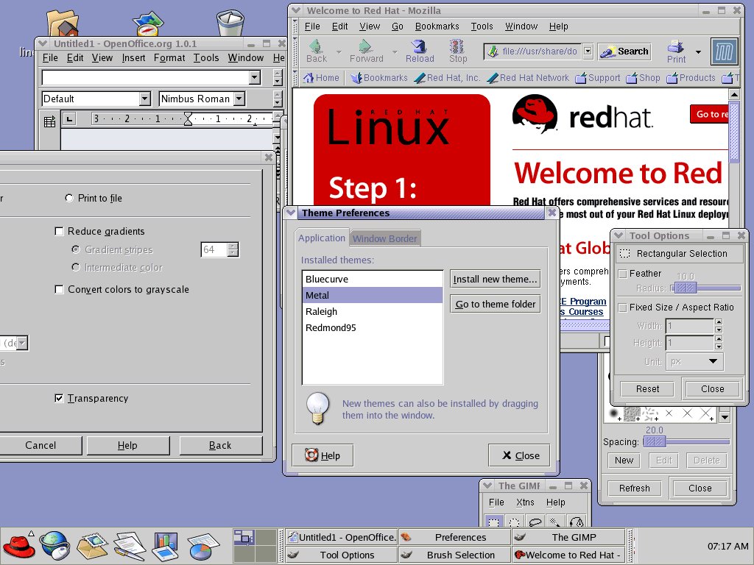Enable Feather in Tool Options
Screen dimensions: 754x565
coord(623,274)
